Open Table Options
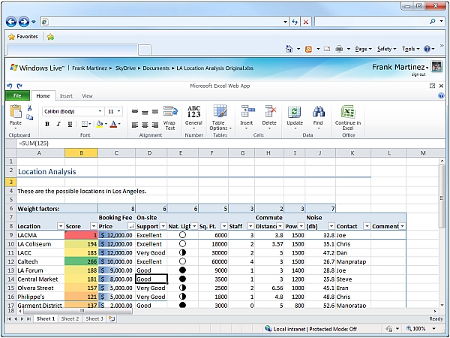The height and width of the screenshot is (338, 450). [x=220, y=117]
